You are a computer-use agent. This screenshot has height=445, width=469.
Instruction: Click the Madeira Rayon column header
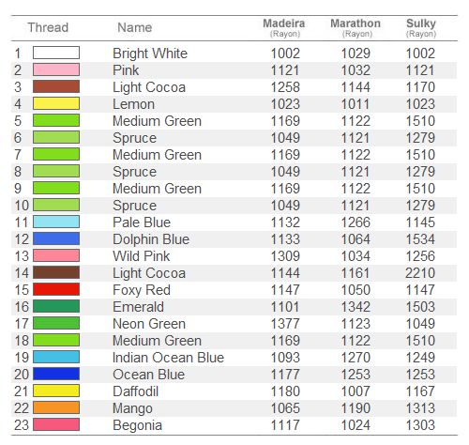(284, 27)
